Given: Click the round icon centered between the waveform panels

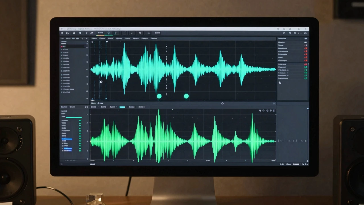Looking at the screenshot, I should click(222, 103).
